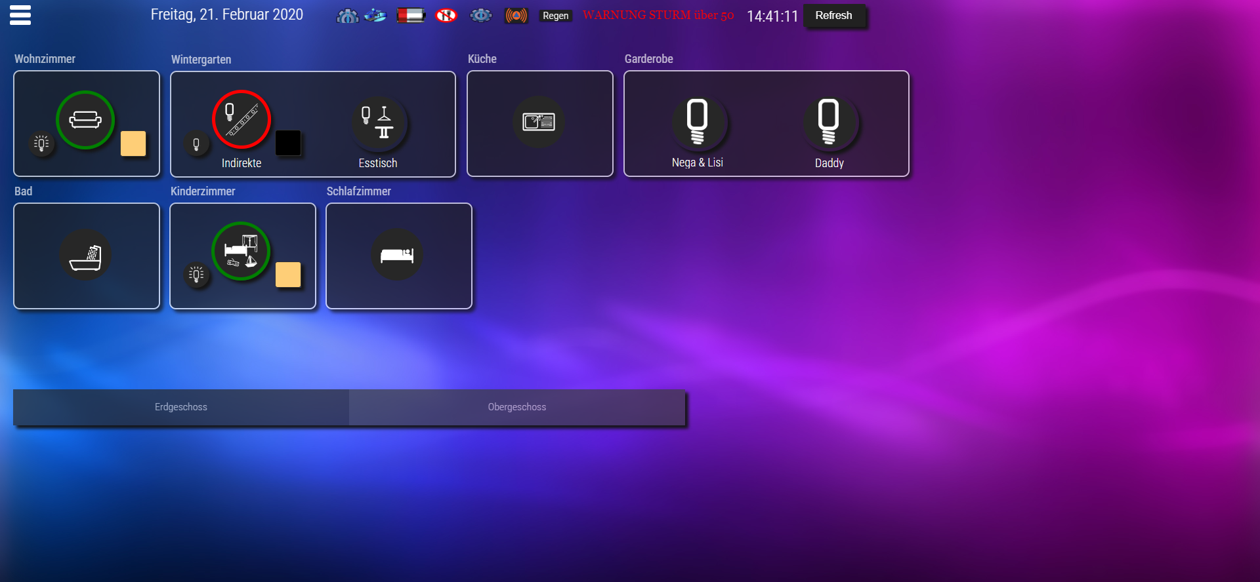The height and width of the screenshot is (582, 1260).
Task: Click small brightness bulb in Kinderzimmer
Action: (196, 275)
